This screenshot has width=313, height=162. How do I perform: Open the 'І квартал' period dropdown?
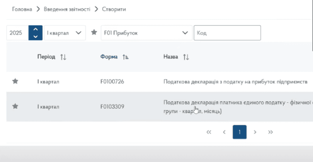coord(65,33)
